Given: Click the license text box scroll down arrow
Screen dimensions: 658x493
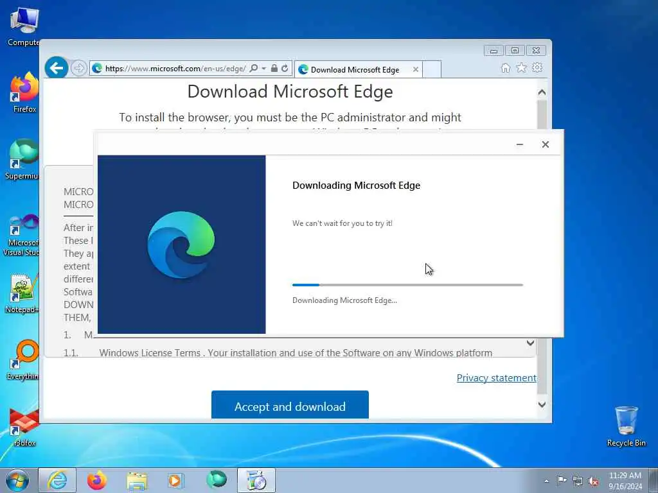Looking at the screenshot, I should pyautogui.click(x=530, y=343).
